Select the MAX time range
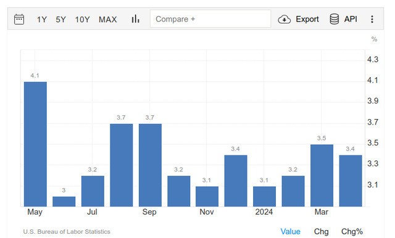Image resolution: width=395 pixels, height=238 pixels. [108, 19]
